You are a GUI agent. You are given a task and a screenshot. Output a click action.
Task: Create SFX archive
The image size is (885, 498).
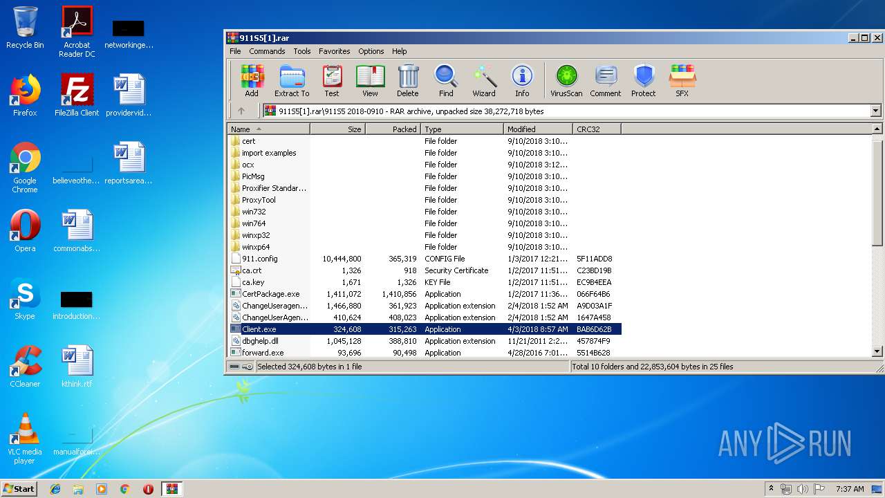[x=682, y=81]
